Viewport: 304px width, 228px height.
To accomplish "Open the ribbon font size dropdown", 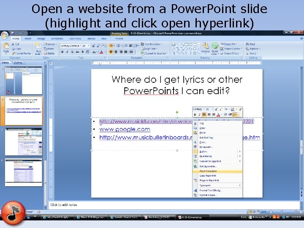I will pos(89,46).
